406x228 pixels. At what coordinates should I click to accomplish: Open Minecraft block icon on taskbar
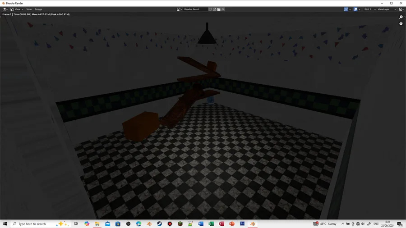[x=180, y=224]
